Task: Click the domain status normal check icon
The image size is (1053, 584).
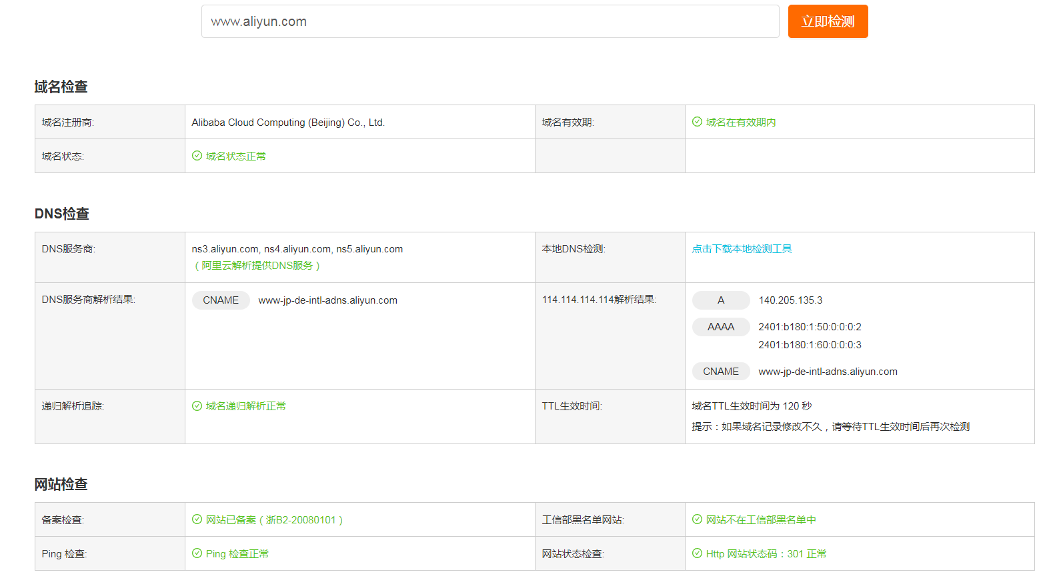Action: [197, 156]
